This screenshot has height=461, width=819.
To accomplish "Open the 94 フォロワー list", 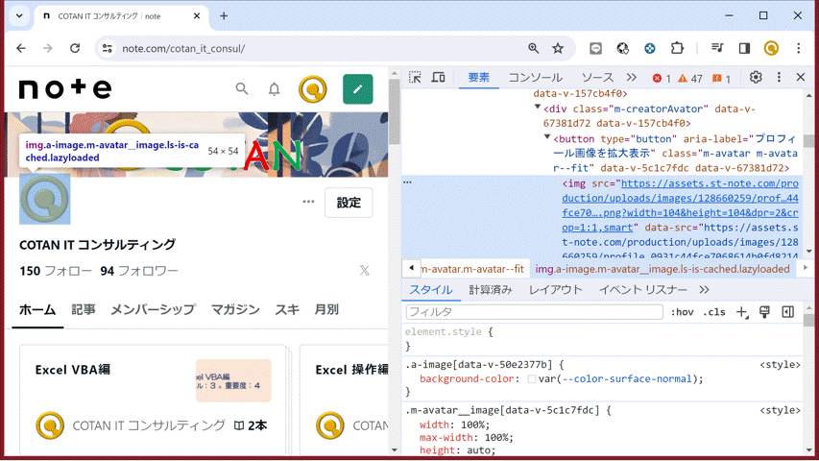I will 139,271.
